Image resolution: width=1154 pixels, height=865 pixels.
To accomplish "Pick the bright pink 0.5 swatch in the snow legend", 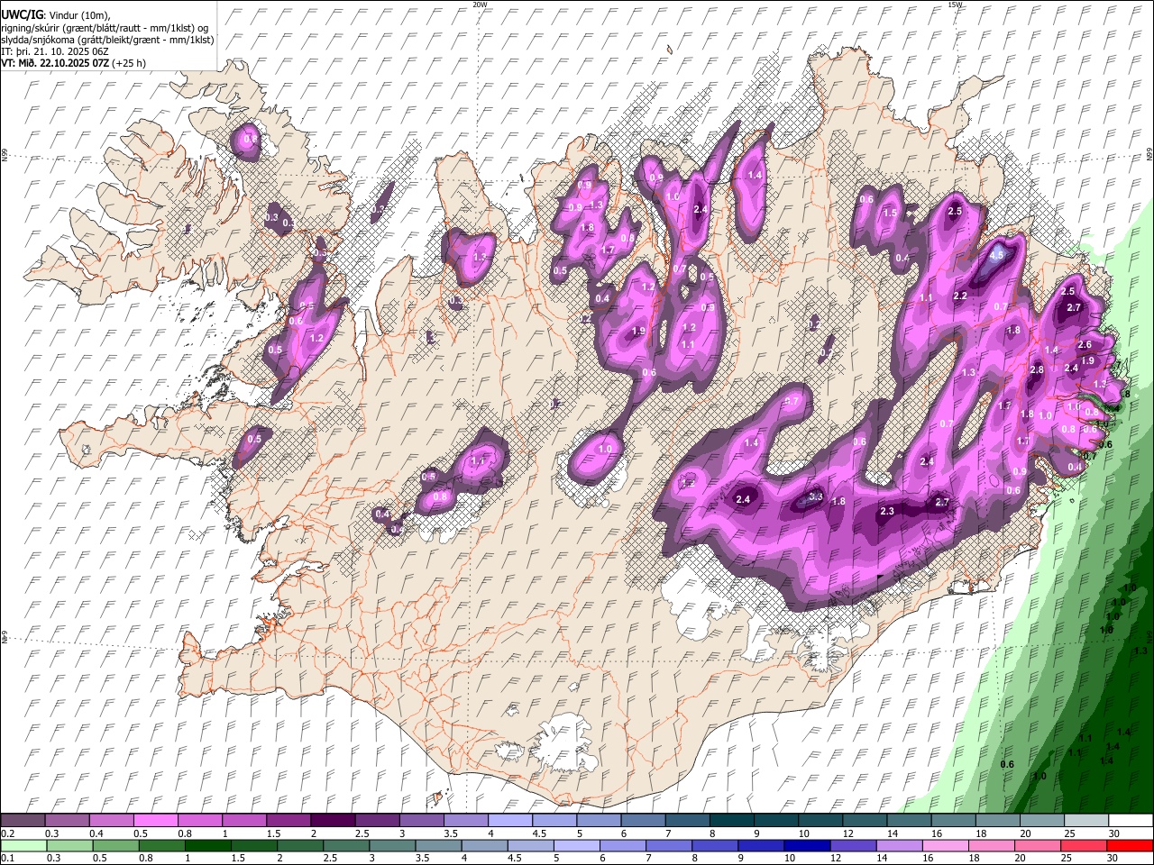I will pos(155,821).
